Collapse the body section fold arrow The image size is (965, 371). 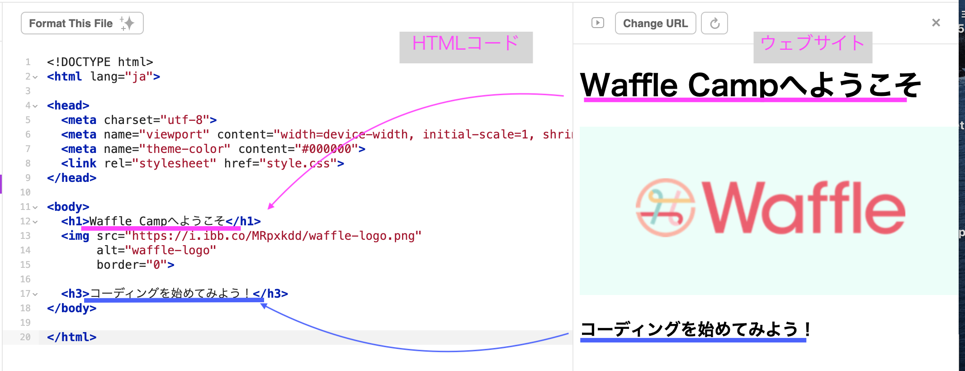pyautogui.click(x=35, y=207)
